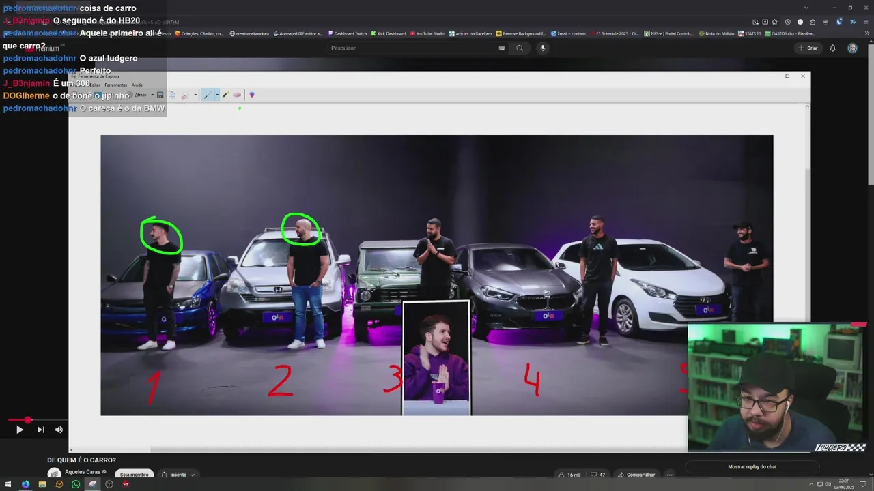Open the Criar menu
This screenshot has height=491, width=874.
pyautogui.click(x=808, y=48)
